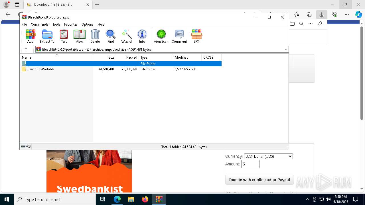Pin the downloads panel
This screenshot has height=205, width=365.
(x=320, y=24)
